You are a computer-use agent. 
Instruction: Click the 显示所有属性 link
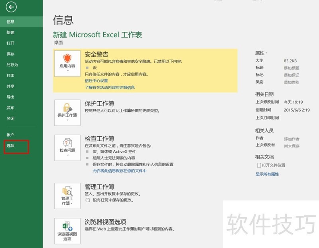click(x=267, y=174)
